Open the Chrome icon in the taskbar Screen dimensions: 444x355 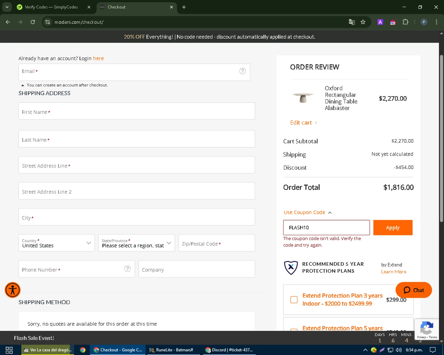(83, 350)
